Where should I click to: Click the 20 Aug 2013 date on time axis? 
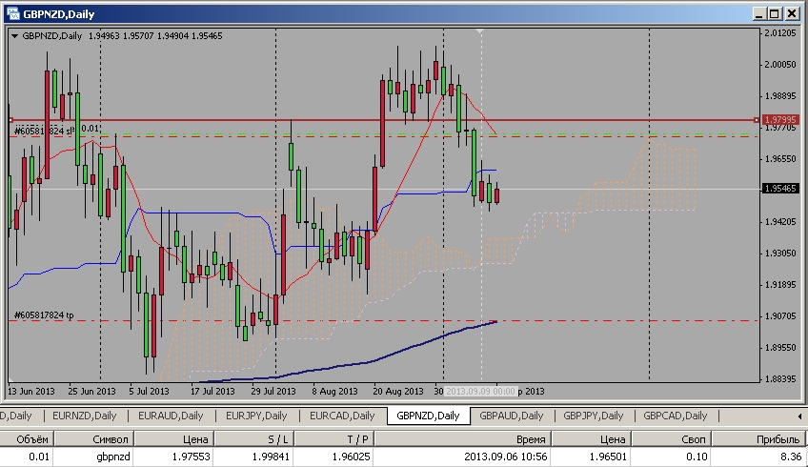point(398,391)
